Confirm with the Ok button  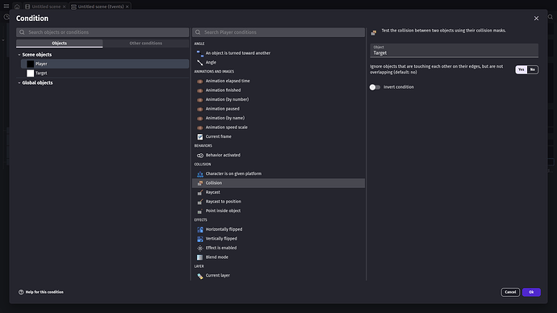tap(531, 292)
